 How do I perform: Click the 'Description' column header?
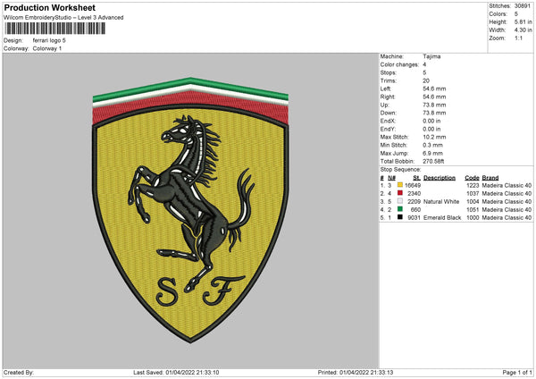440,178
